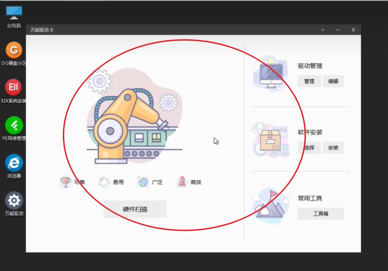
Task: Click the 编辑 button under 驱动管理
Action: coord(333,81)
